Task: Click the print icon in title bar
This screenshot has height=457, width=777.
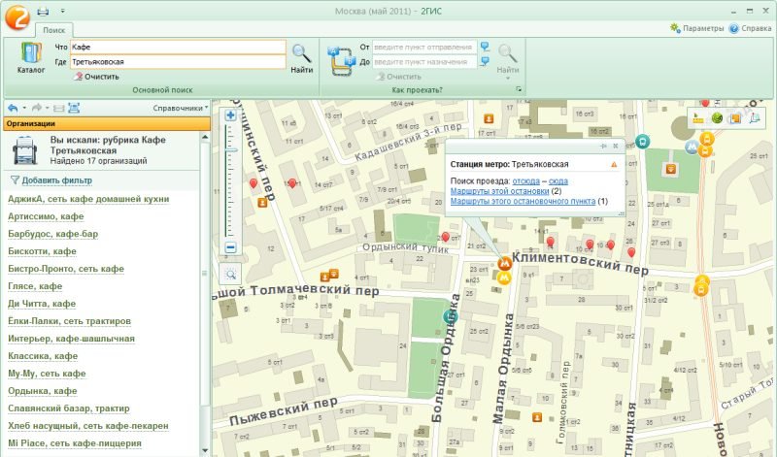Action: [43, 11]
